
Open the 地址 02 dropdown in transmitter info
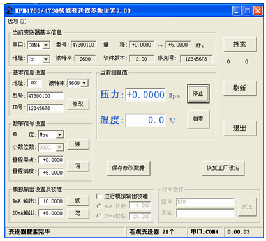[46, 59]
